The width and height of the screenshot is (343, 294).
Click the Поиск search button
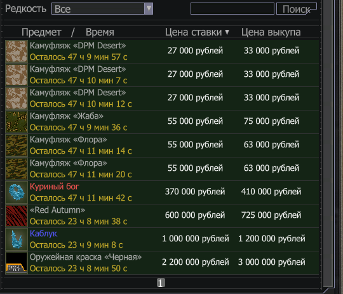297,9
